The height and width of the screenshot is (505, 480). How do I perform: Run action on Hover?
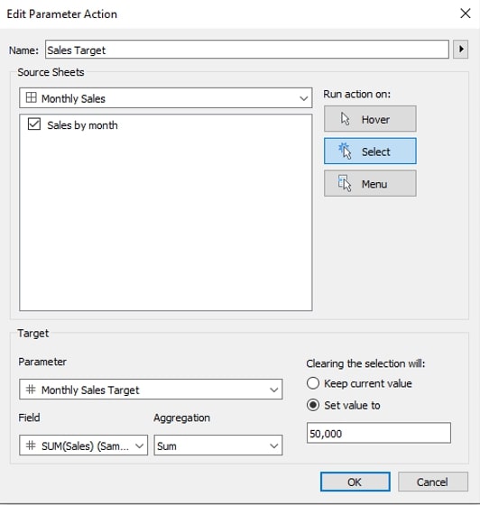(x=370, y=119)
